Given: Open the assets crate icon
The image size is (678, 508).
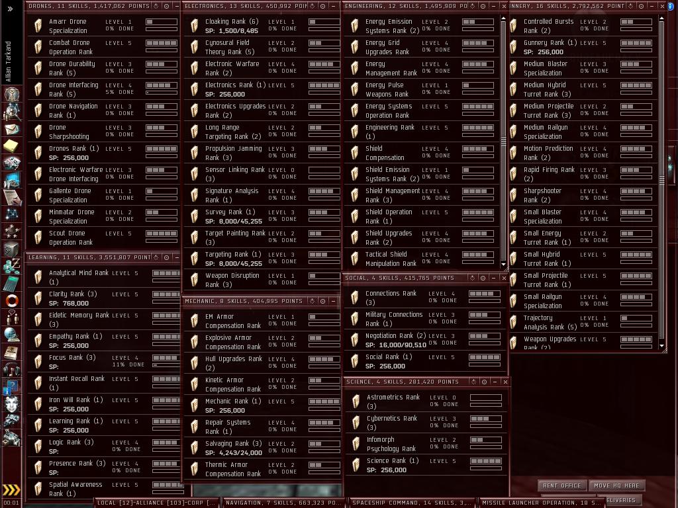Looking at the screenshot, I should 12,249.
